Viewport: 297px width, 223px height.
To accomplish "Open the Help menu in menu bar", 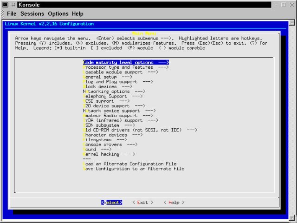I will (78, 14).
